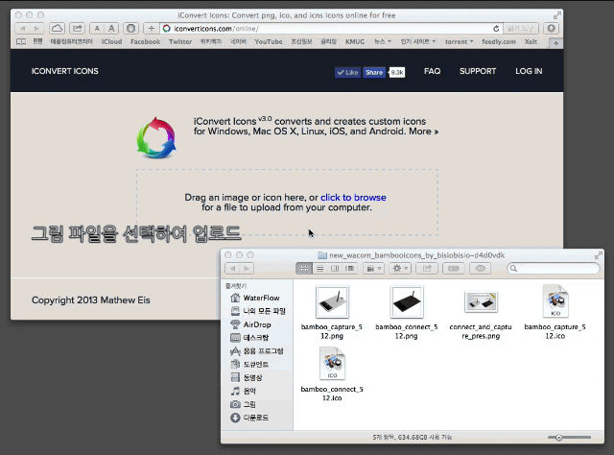Switch Finder to column view
The height and width of the screenshot is (455, 614).
335,269
